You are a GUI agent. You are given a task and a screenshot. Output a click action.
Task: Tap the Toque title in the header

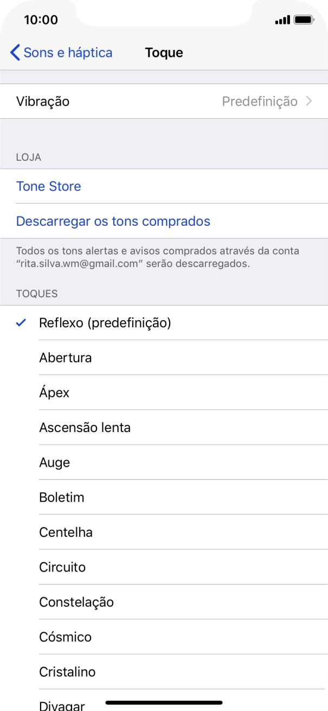(x=164, y=52)
